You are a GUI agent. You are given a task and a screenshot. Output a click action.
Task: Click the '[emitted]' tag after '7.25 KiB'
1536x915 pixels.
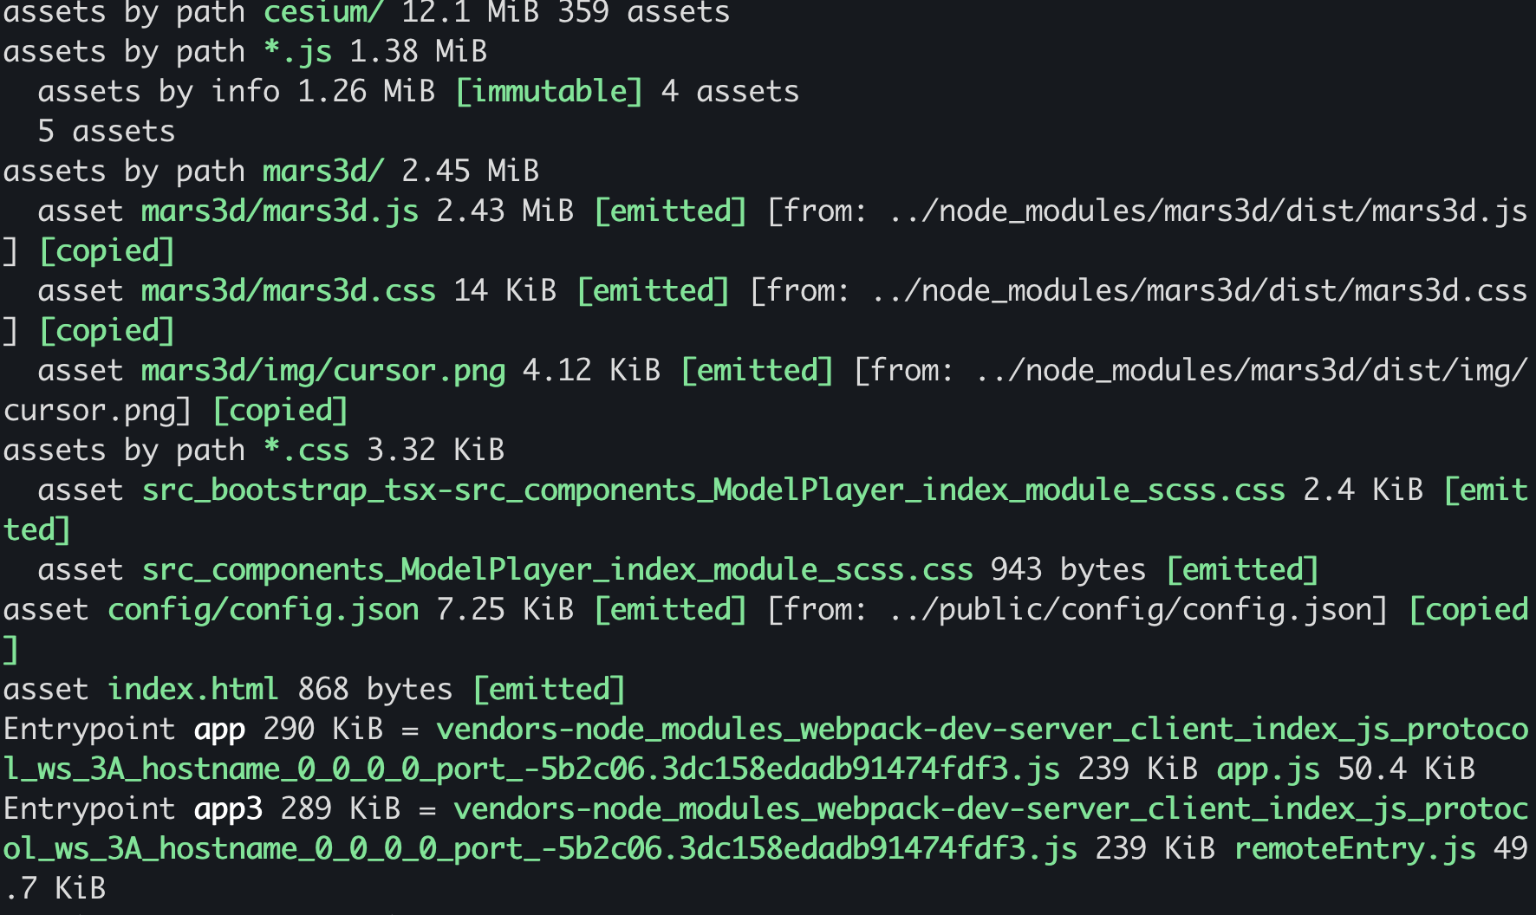pos(670,610)
